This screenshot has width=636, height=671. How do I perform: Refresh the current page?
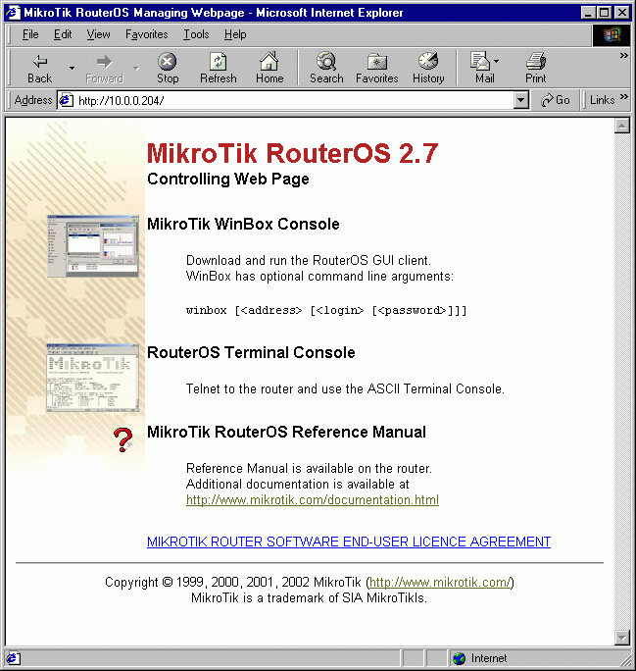[x=218, y=68]
